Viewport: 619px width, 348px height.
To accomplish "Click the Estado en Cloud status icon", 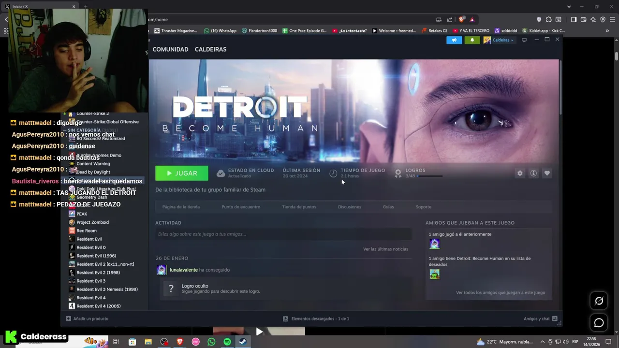I will 221,173.
